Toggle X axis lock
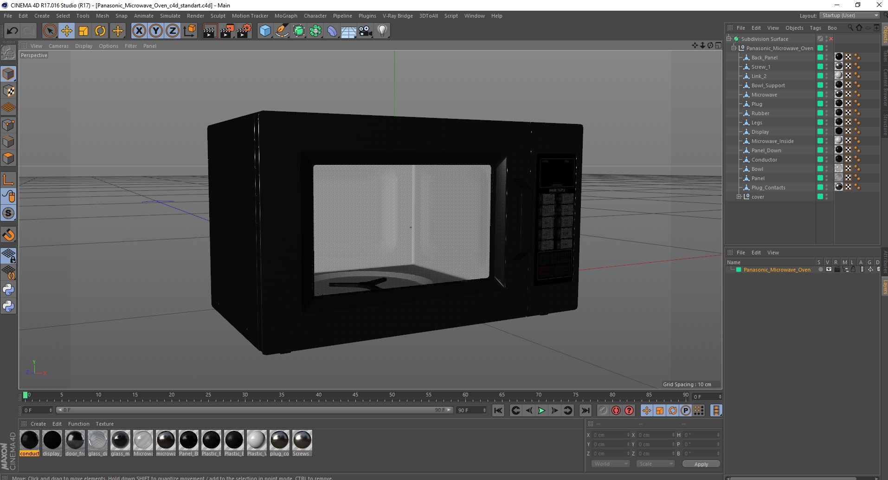The image size is (888, 480). [139, 31]
